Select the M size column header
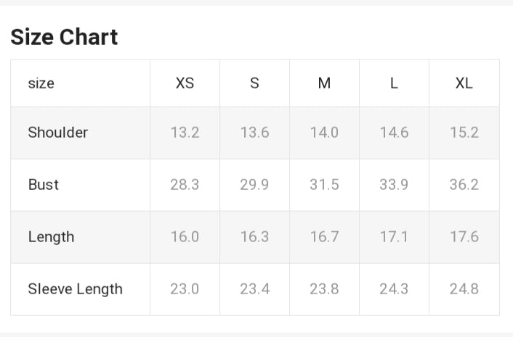The image size is (513, 337). (324, 83)
